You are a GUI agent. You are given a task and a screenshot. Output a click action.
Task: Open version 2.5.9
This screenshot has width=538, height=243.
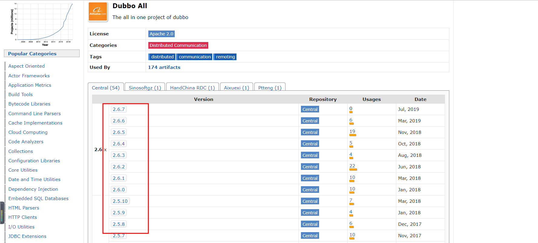[119, 213]
